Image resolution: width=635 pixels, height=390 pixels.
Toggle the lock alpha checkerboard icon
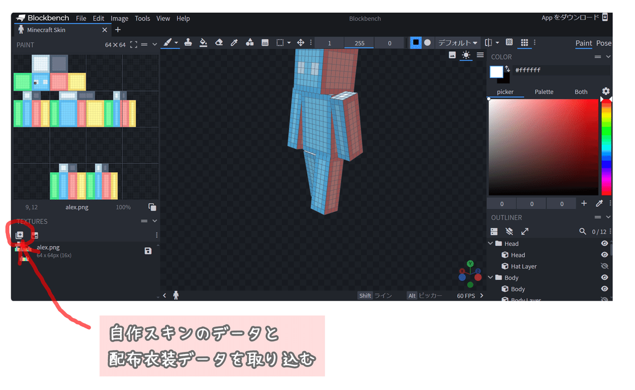509,43
